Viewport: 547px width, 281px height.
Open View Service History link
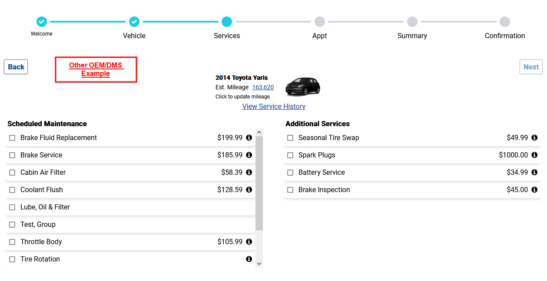[274, 107]
